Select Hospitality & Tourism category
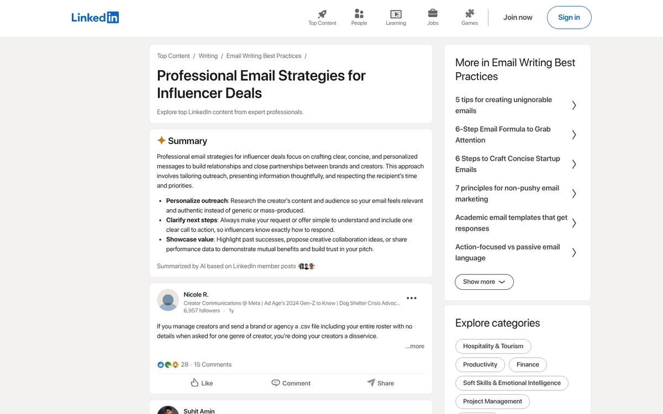The width and height of the screenshot is (663, 414). pos(493,346)
